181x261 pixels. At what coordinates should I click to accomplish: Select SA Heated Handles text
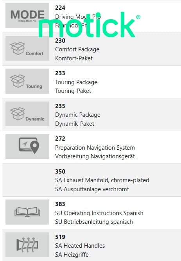(x=80, y=246)
